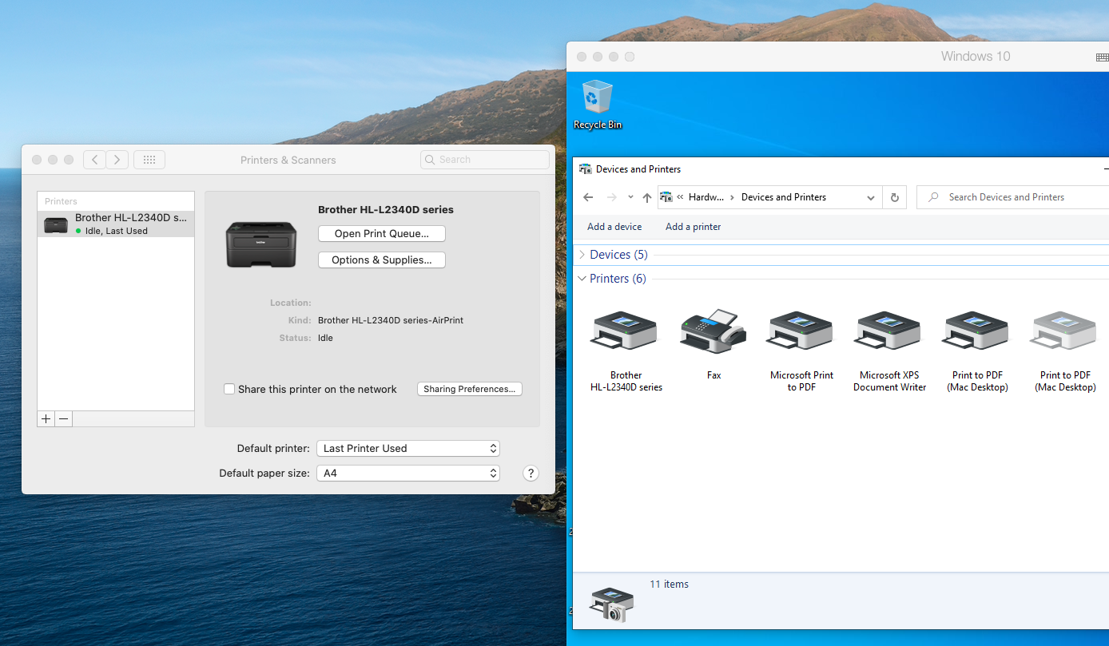Go up one level in Explorer

point(647,197)
